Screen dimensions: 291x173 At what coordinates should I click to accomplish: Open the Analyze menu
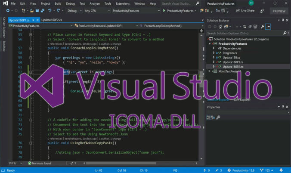point(94,3)
